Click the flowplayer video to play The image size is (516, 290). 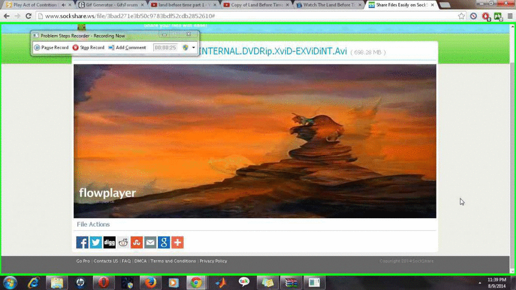255,141
